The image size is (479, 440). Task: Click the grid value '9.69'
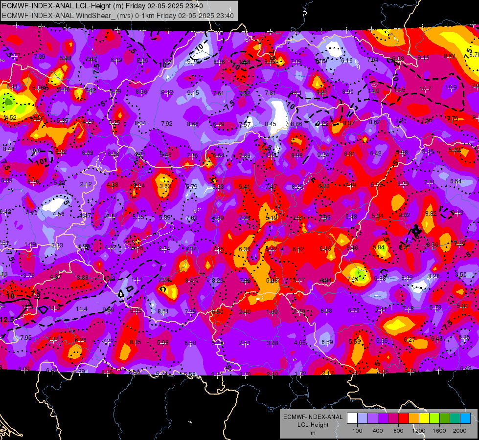109,310
